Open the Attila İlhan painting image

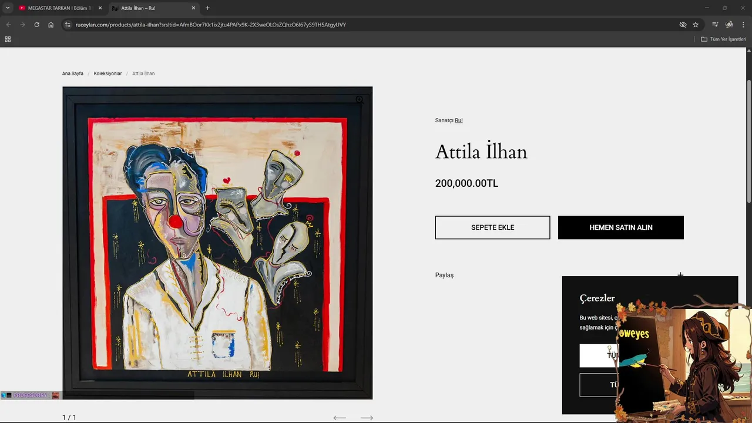point(217,243)
